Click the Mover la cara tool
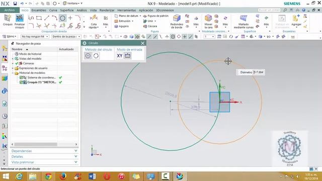Viewport: 322px width, 181px height. click(208, 22)
